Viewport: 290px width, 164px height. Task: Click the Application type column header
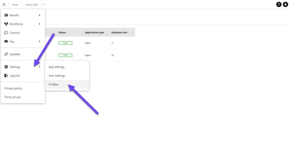pyautogui.click(x=94, y=32)
